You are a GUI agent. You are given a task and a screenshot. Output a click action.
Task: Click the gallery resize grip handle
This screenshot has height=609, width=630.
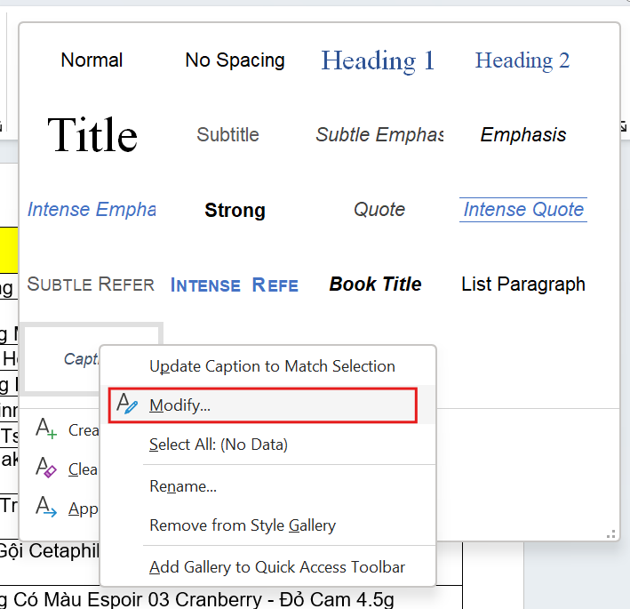(x=610, y=534)
